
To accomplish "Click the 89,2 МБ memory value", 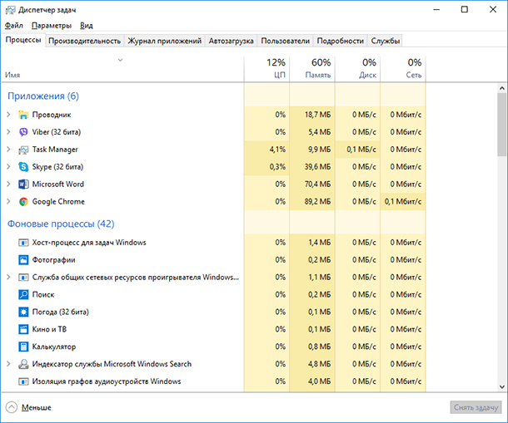I will point(317,201).
